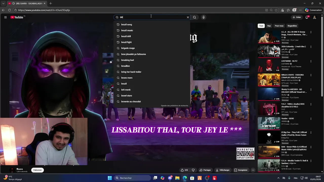This screenshot has width=324, height=182.
Task: Go back with the browser arrow
Action: (x=3, y=10)
